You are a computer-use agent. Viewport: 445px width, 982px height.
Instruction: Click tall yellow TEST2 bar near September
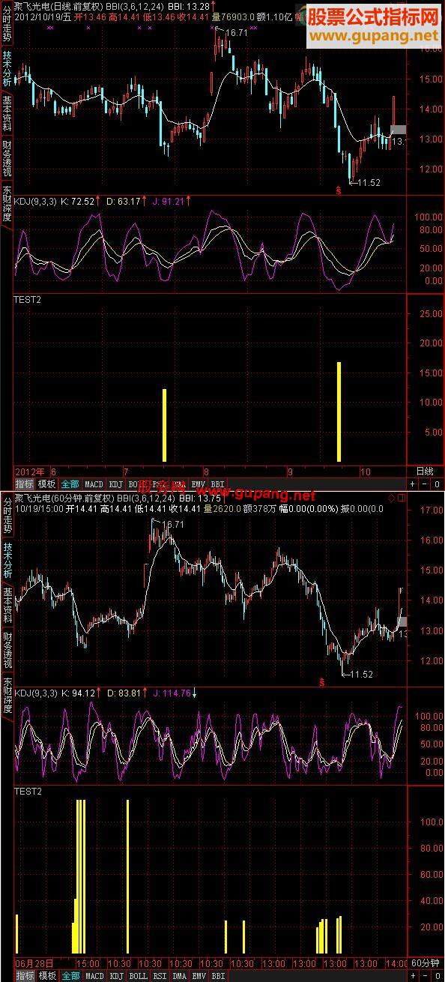tap(339, 412)
